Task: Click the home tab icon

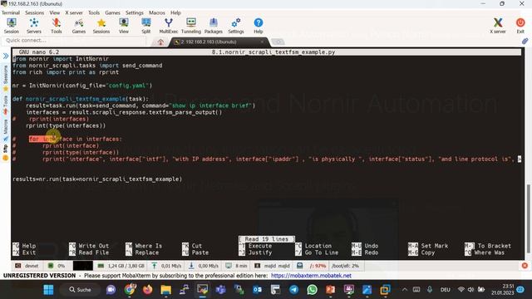Action: pyautogui.click(x=160, y=42)
